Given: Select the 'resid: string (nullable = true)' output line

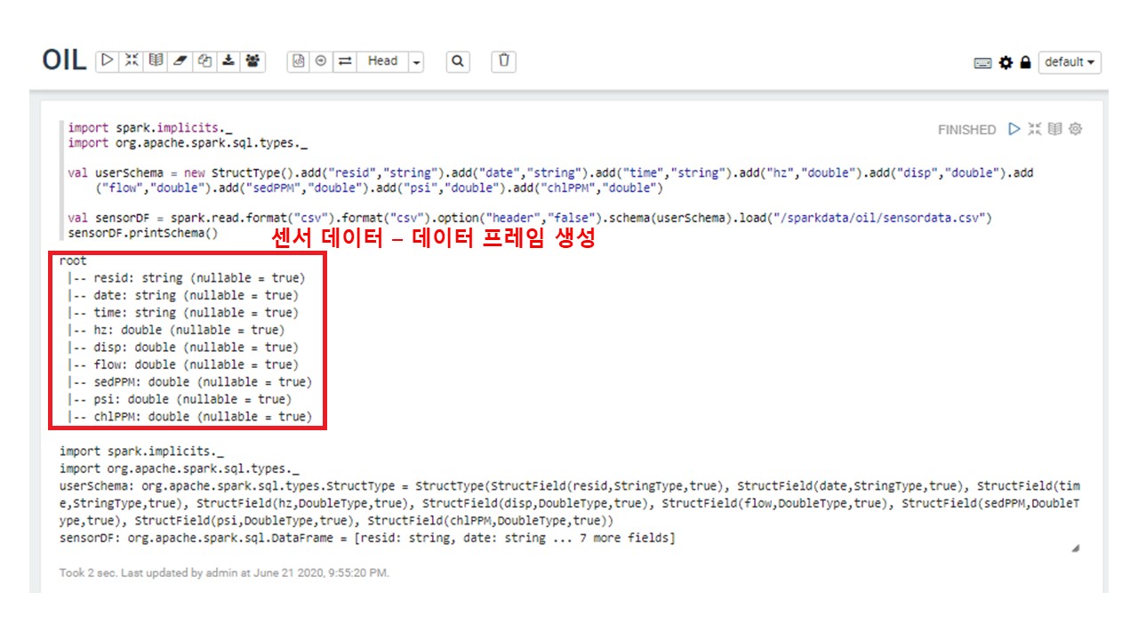Looking at the screenshot, I should (186, 278).
